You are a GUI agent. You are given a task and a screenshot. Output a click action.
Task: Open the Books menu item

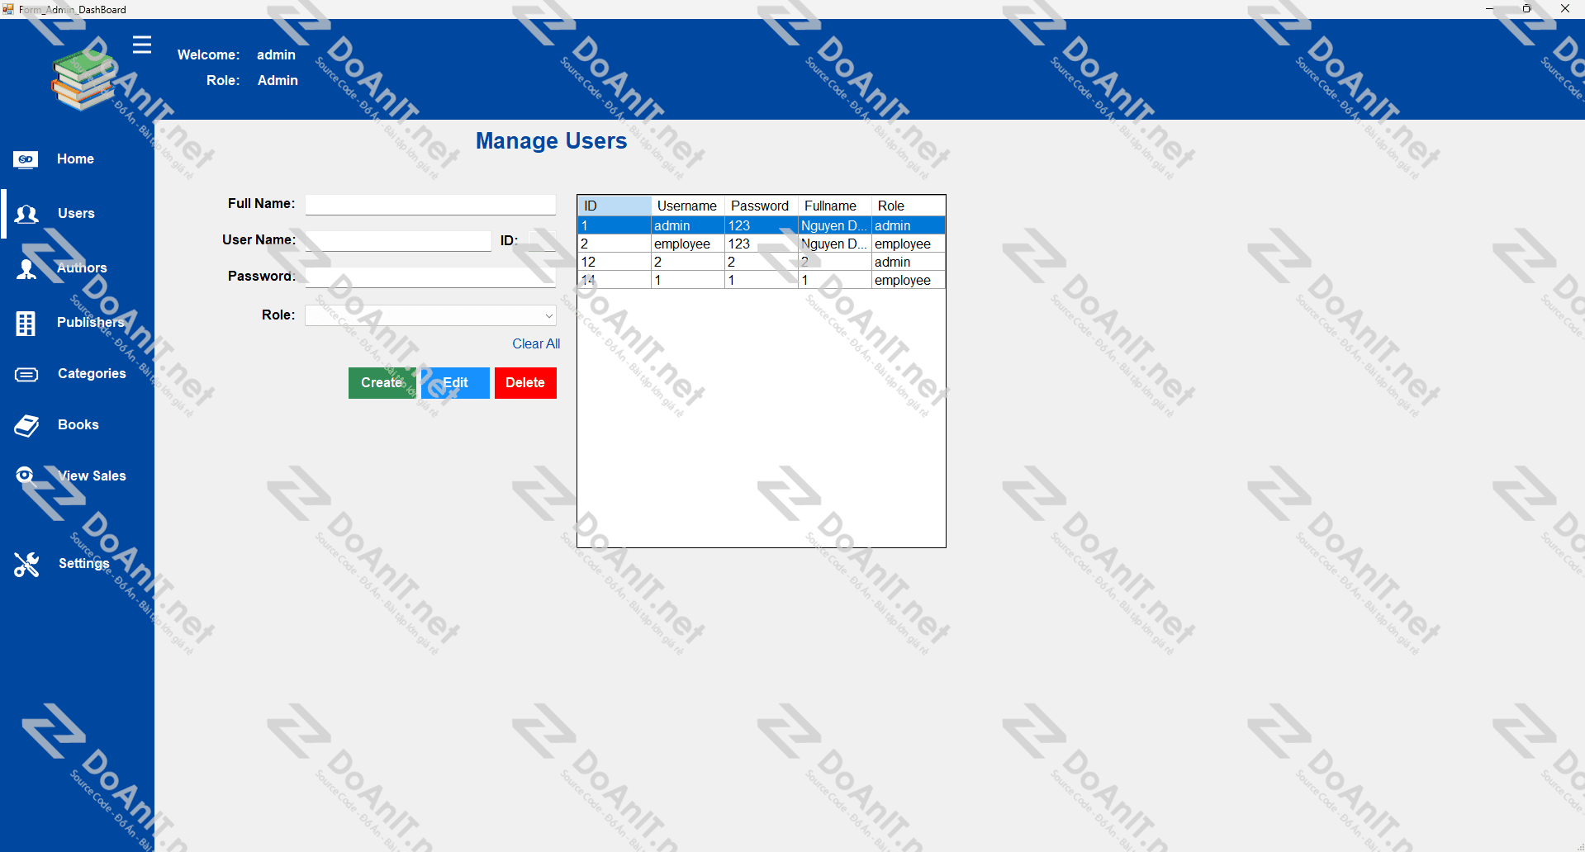pos(77,424)
